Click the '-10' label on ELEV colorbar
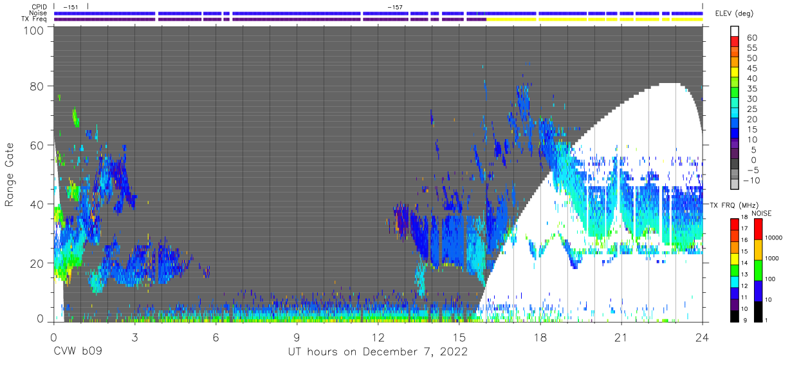This screenshot has height=365, width=790. click(x=751, y=180)
